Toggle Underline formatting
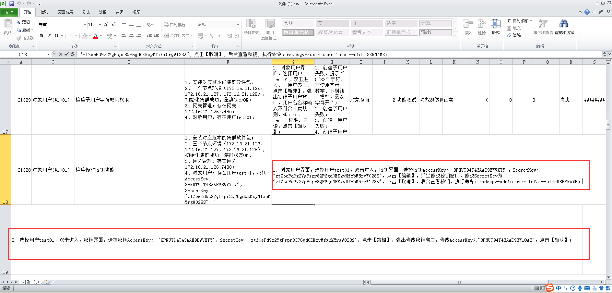Screen dimensions: 612x293 coord(56,36)
